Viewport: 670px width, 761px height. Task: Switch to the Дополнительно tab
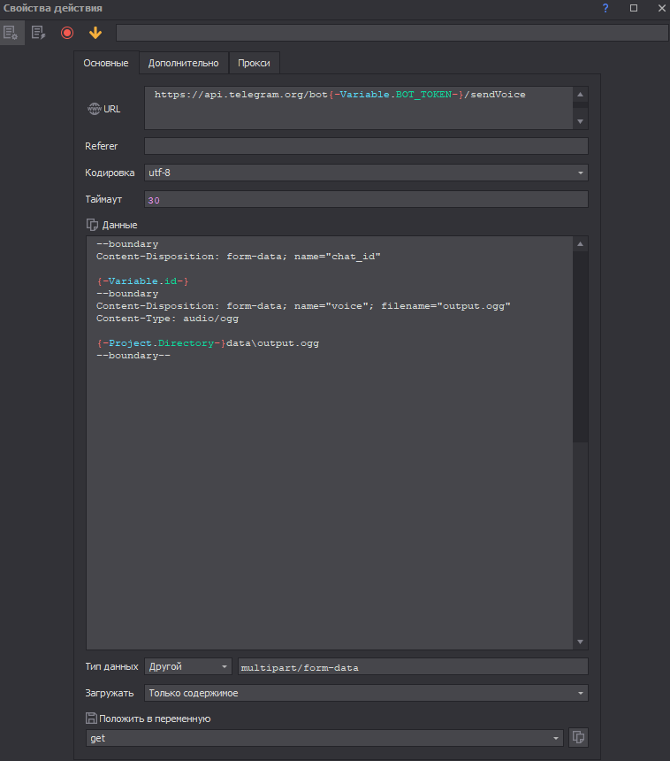tap(183, 63)
